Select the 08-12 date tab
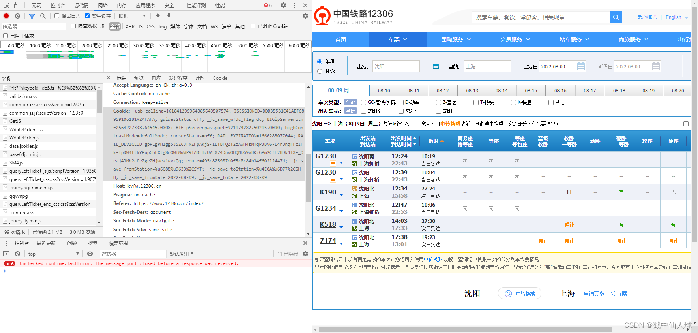698x333 pixels. (443, 90)
